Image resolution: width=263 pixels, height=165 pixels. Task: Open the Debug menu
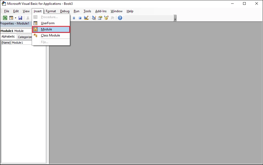tap(65, 11)
